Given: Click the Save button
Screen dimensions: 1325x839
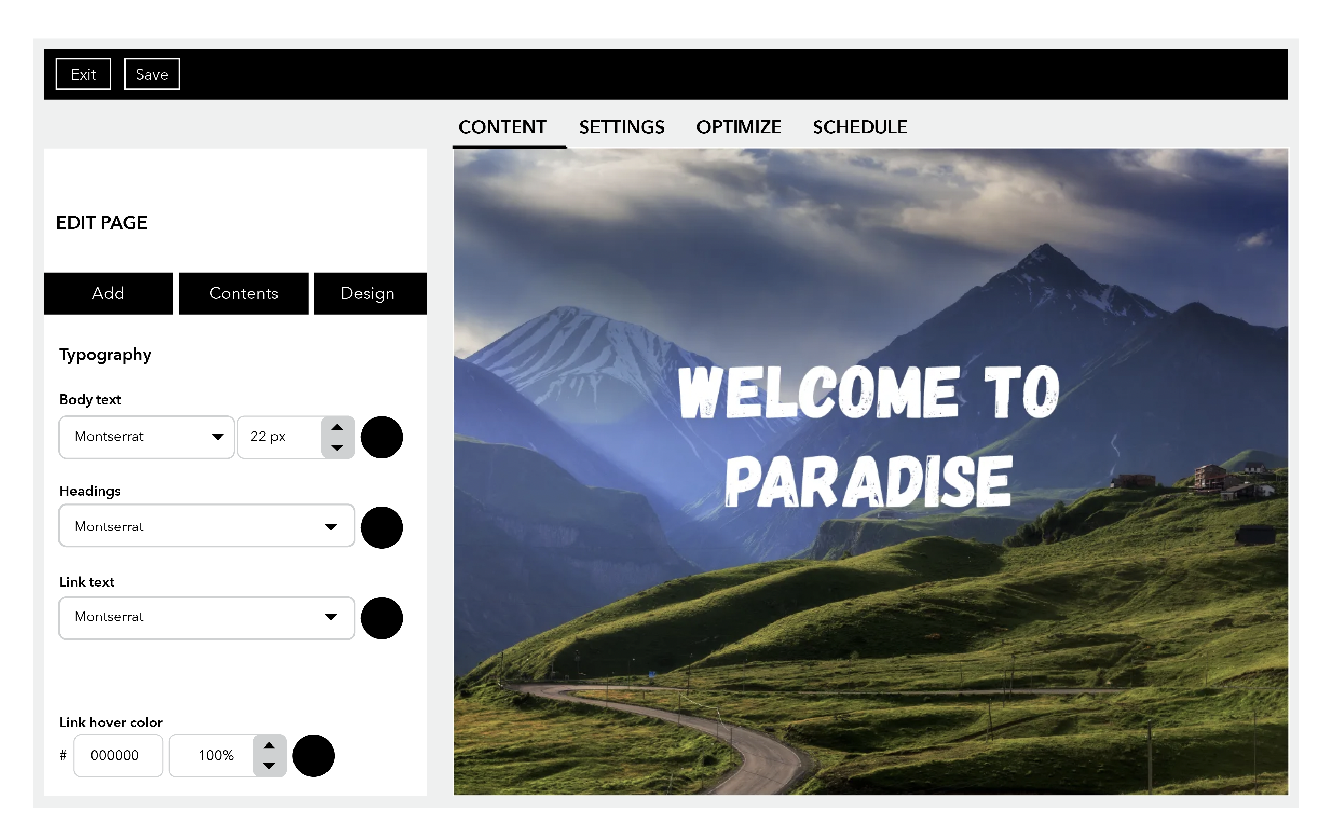Looking at the screenshot, I should (152, 74).
